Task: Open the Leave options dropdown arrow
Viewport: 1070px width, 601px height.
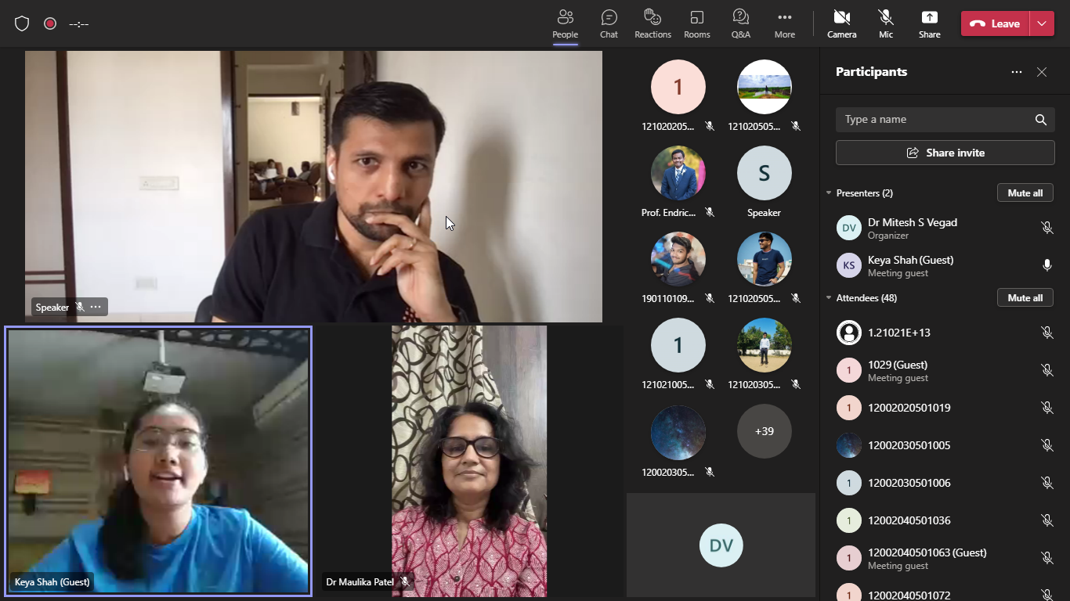Action: pyautogui.click(x=1041, y=23)
